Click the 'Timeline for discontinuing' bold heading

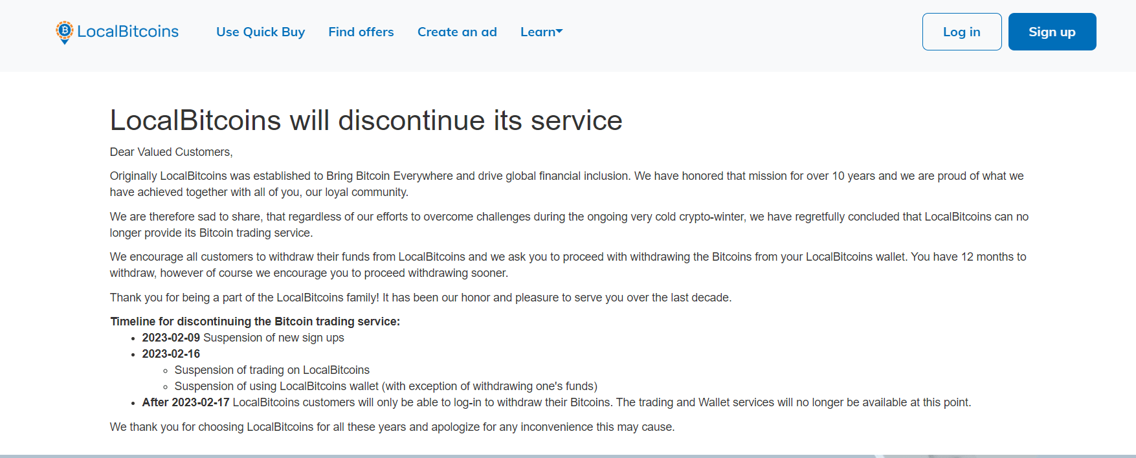coord(255,322)
